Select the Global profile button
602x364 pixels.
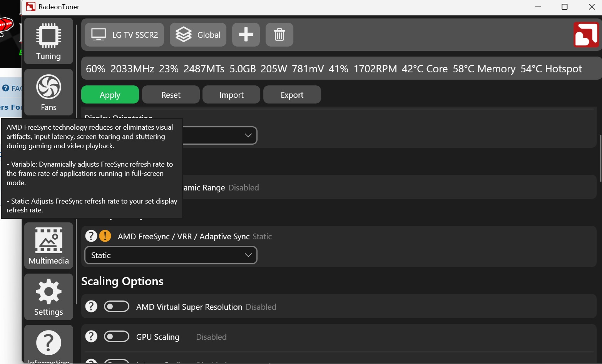coord(198,35)
